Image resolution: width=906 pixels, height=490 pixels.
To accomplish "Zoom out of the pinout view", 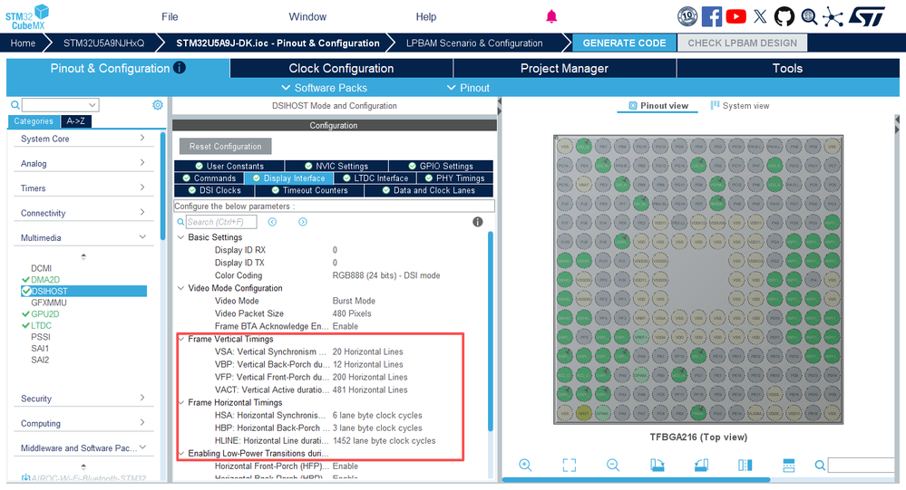I will click(x=613, y=465).
